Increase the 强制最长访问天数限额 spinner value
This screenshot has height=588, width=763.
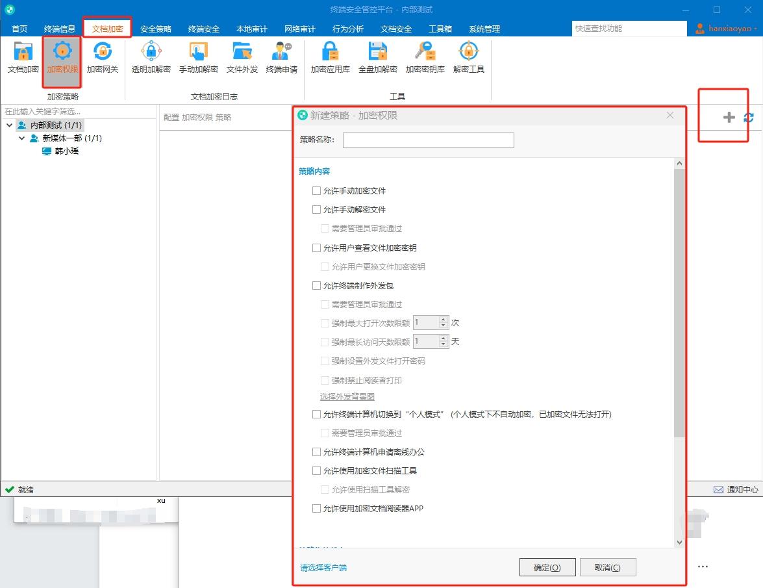[x=443, y=339]
